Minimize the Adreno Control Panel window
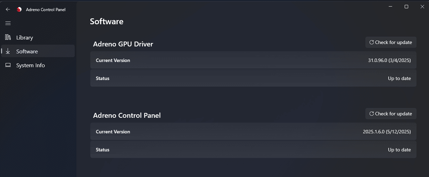Screen dimensions: 429x177 pos(390,7)
